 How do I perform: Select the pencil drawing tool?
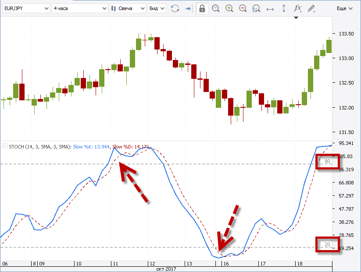pyautogui.click(x=311, y=8)
